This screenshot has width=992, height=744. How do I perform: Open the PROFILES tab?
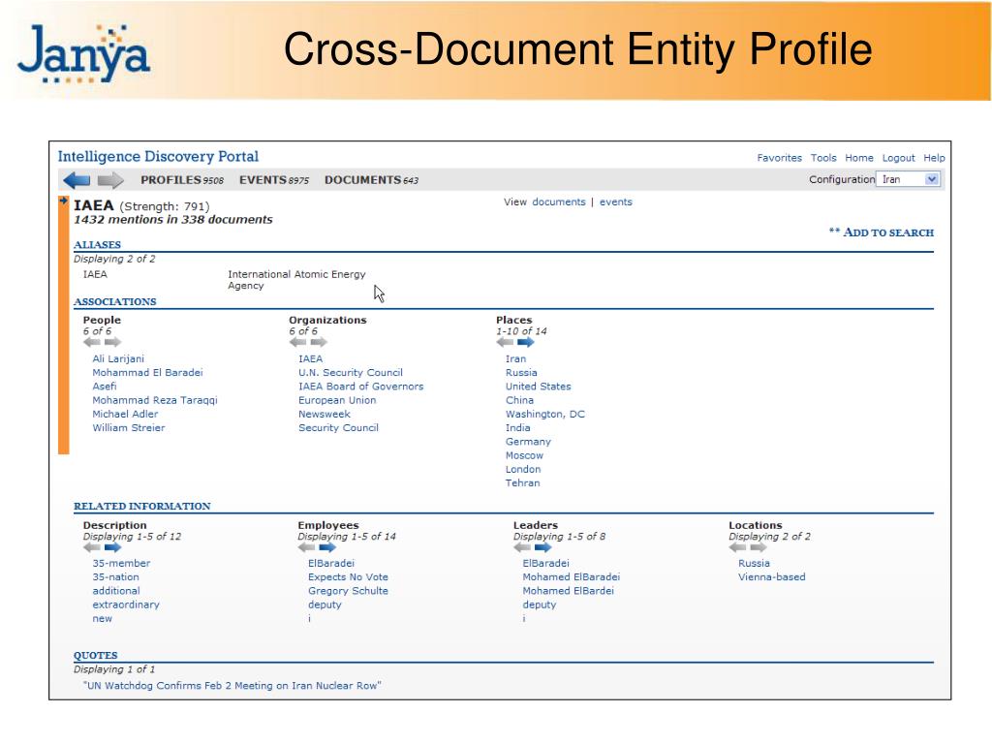pos(182,180)
